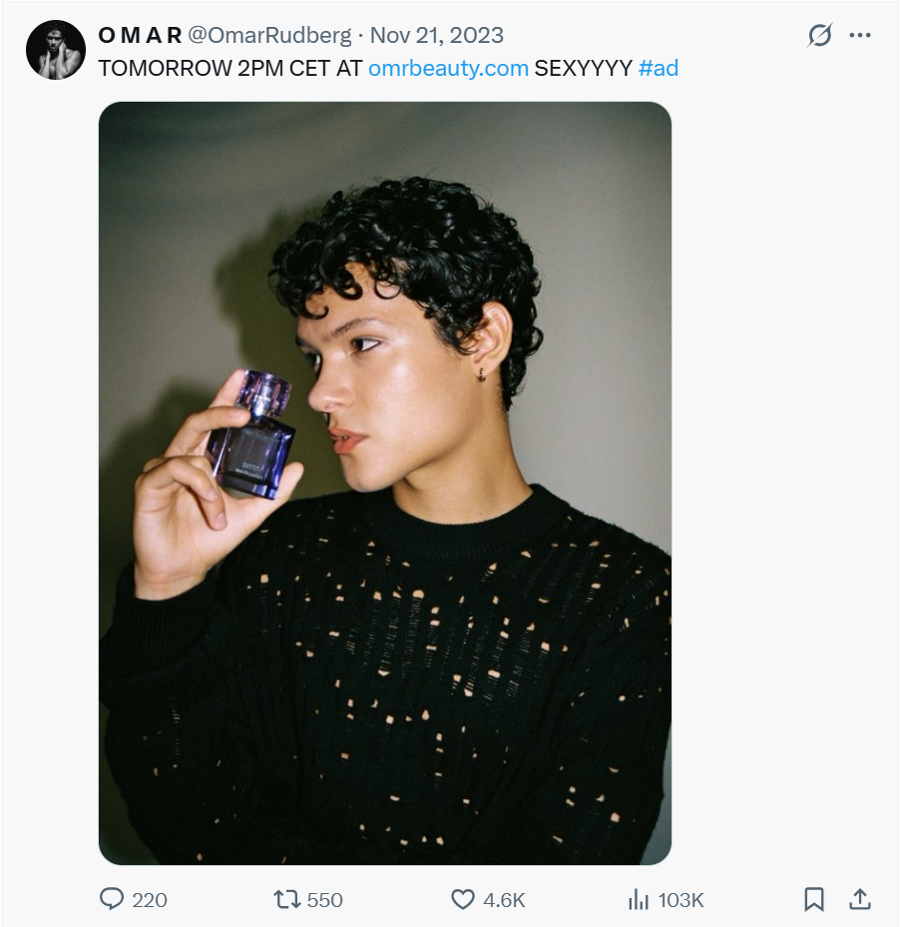Click the reply speech bubble icon
900x927 pixels.
112,899
